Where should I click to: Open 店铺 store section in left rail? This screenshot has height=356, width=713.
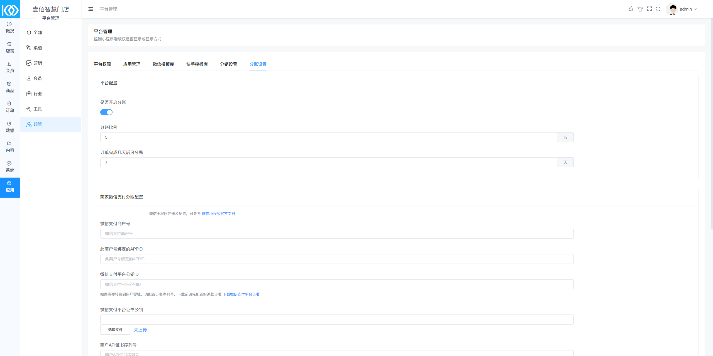pos(10,47)
